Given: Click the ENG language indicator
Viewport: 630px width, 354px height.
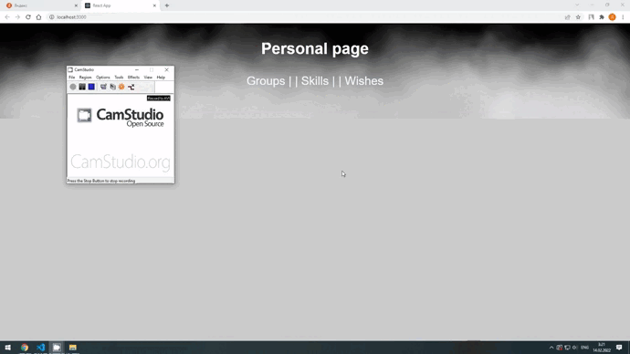Looking at the screenshot, I should click(584, 348).
